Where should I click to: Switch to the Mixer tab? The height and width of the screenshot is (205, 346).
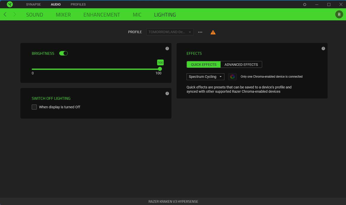click(63, 15)
